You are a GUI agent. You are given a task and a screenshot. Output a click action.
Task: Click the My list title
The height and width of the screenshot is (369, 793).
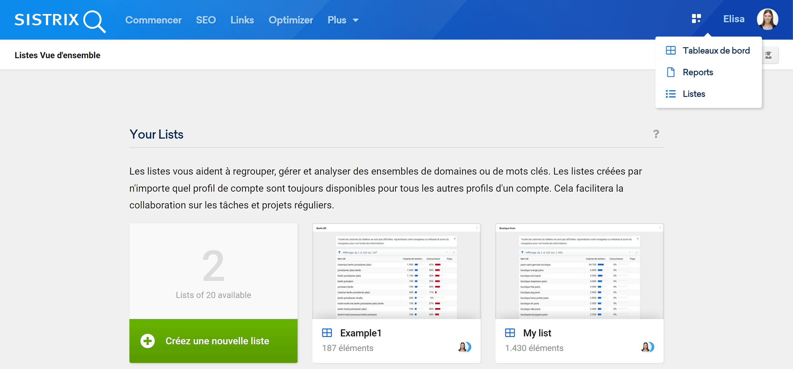point(537,333)
